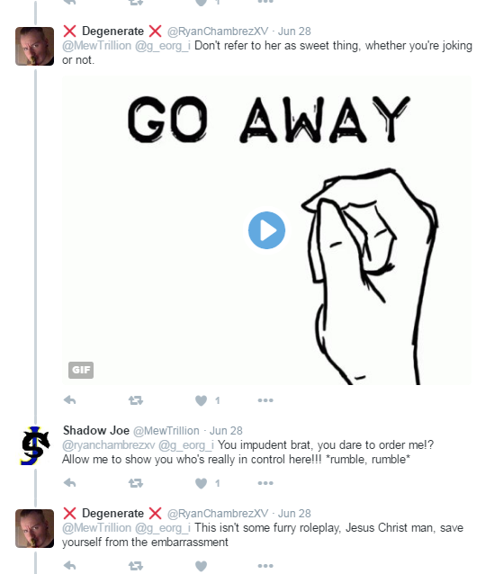Reply to the GO AWAY GIF tweet
Screen dimensions: 494x574
[x=69, y=400]
